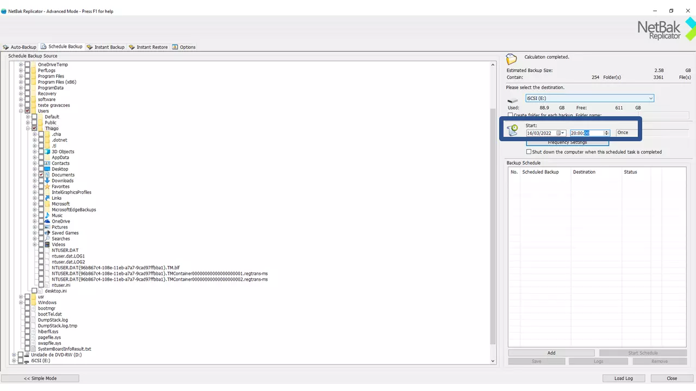Click the Add schedule button
The image size is (696, 391).
pyautogui.click(x=551, y=353)
